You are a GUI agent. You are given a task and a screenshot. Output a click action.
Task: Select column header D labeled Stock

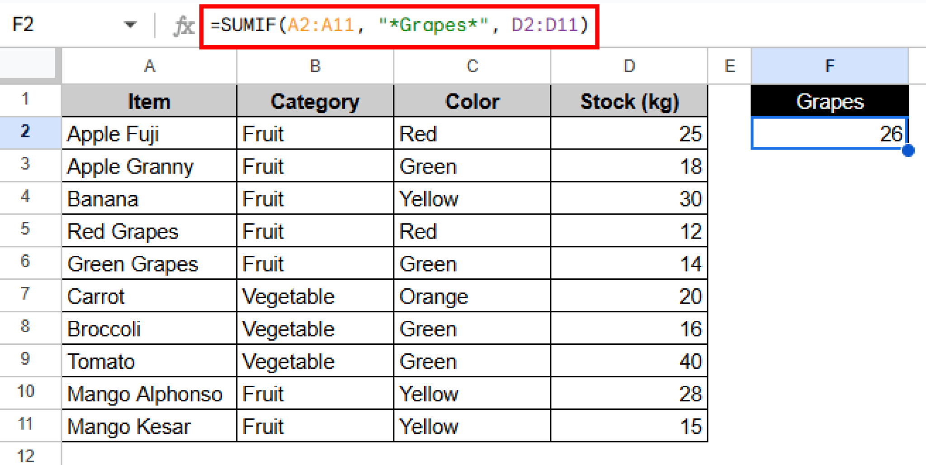628,66
